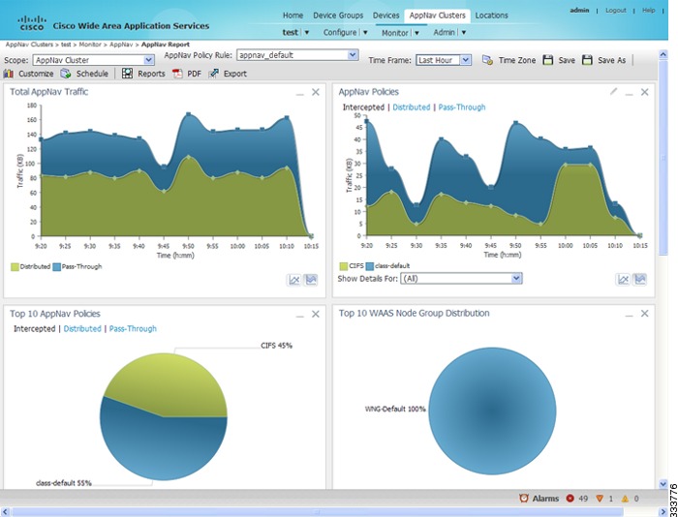Screen dimensions: 678x517
Task: Open minor alarms yellow indicator showing 0
Action: click(625, 499)
